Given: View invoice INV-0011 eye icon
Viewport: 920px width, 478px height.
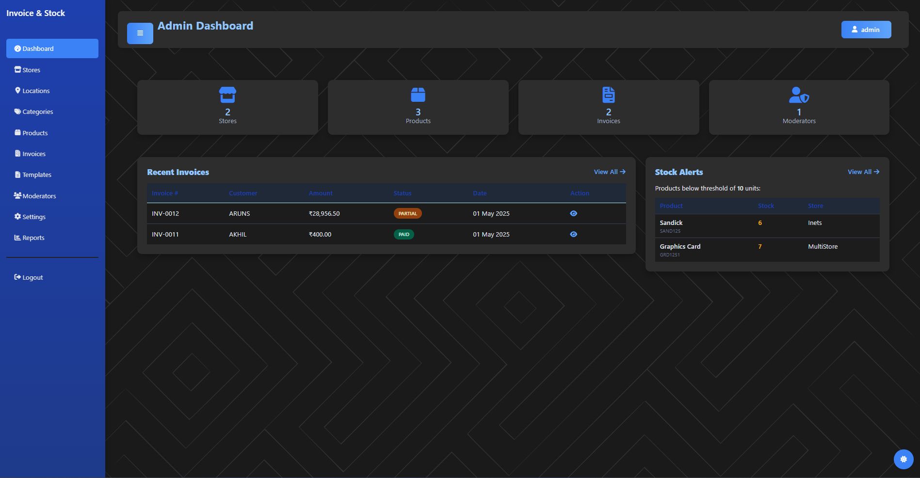Looking at the screenshot, I should click(573, 234).
